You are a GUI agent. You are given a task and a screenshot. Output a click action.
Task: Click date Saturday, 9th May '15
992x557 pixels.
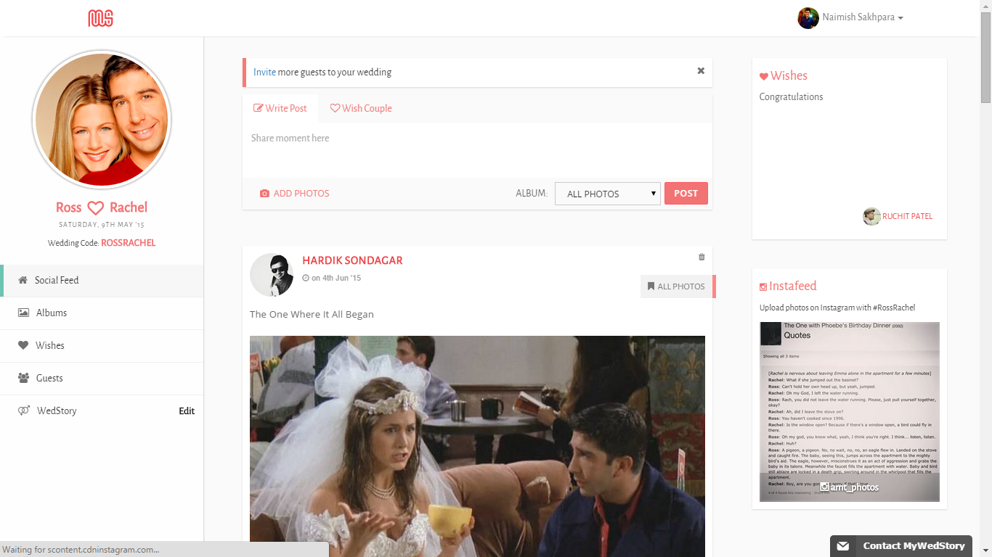click(x=102, y=225)
